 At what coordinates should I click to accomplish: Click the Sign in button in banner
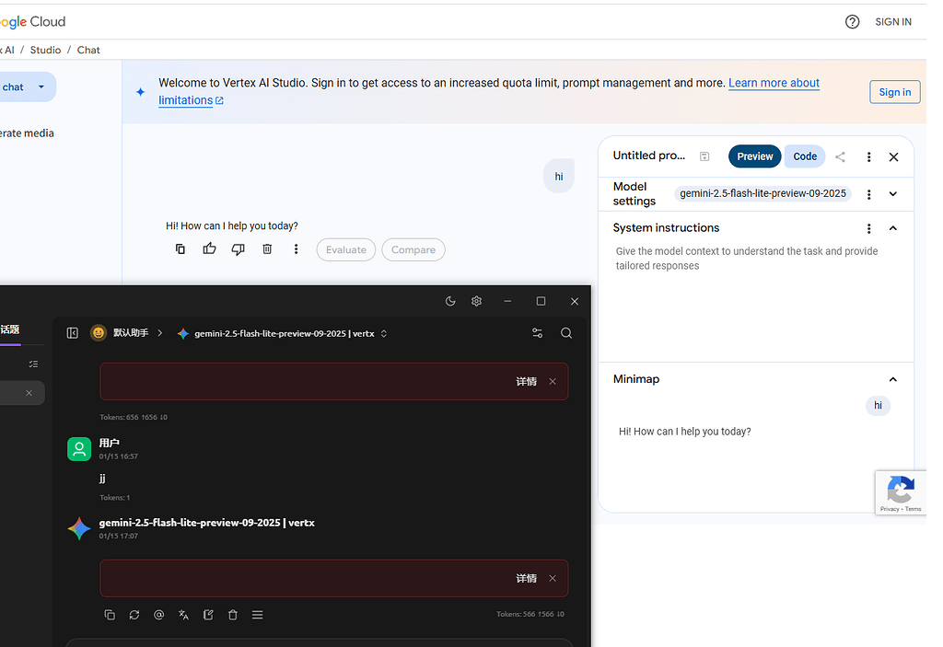[895, 92]
